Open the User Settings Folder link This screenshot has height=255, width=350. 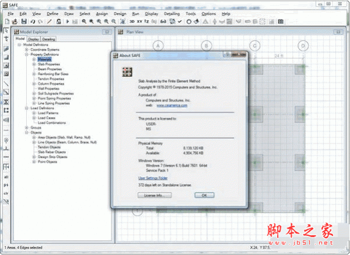[153, 178]
